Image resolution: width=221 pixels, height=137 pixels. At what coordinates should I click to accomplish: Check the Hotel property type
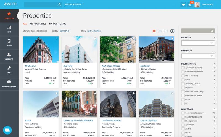pyautogui.click(x=183, y=80)
